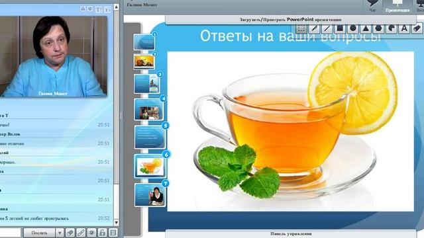Click the chain link icon in chat bar
Image resolution: width=424 pixels, height=238 pixels.
click(x=81, y=233)
